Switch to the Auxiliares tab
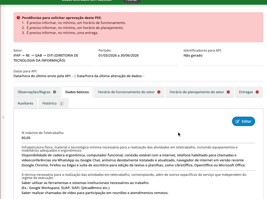 (x=25, y=103)
